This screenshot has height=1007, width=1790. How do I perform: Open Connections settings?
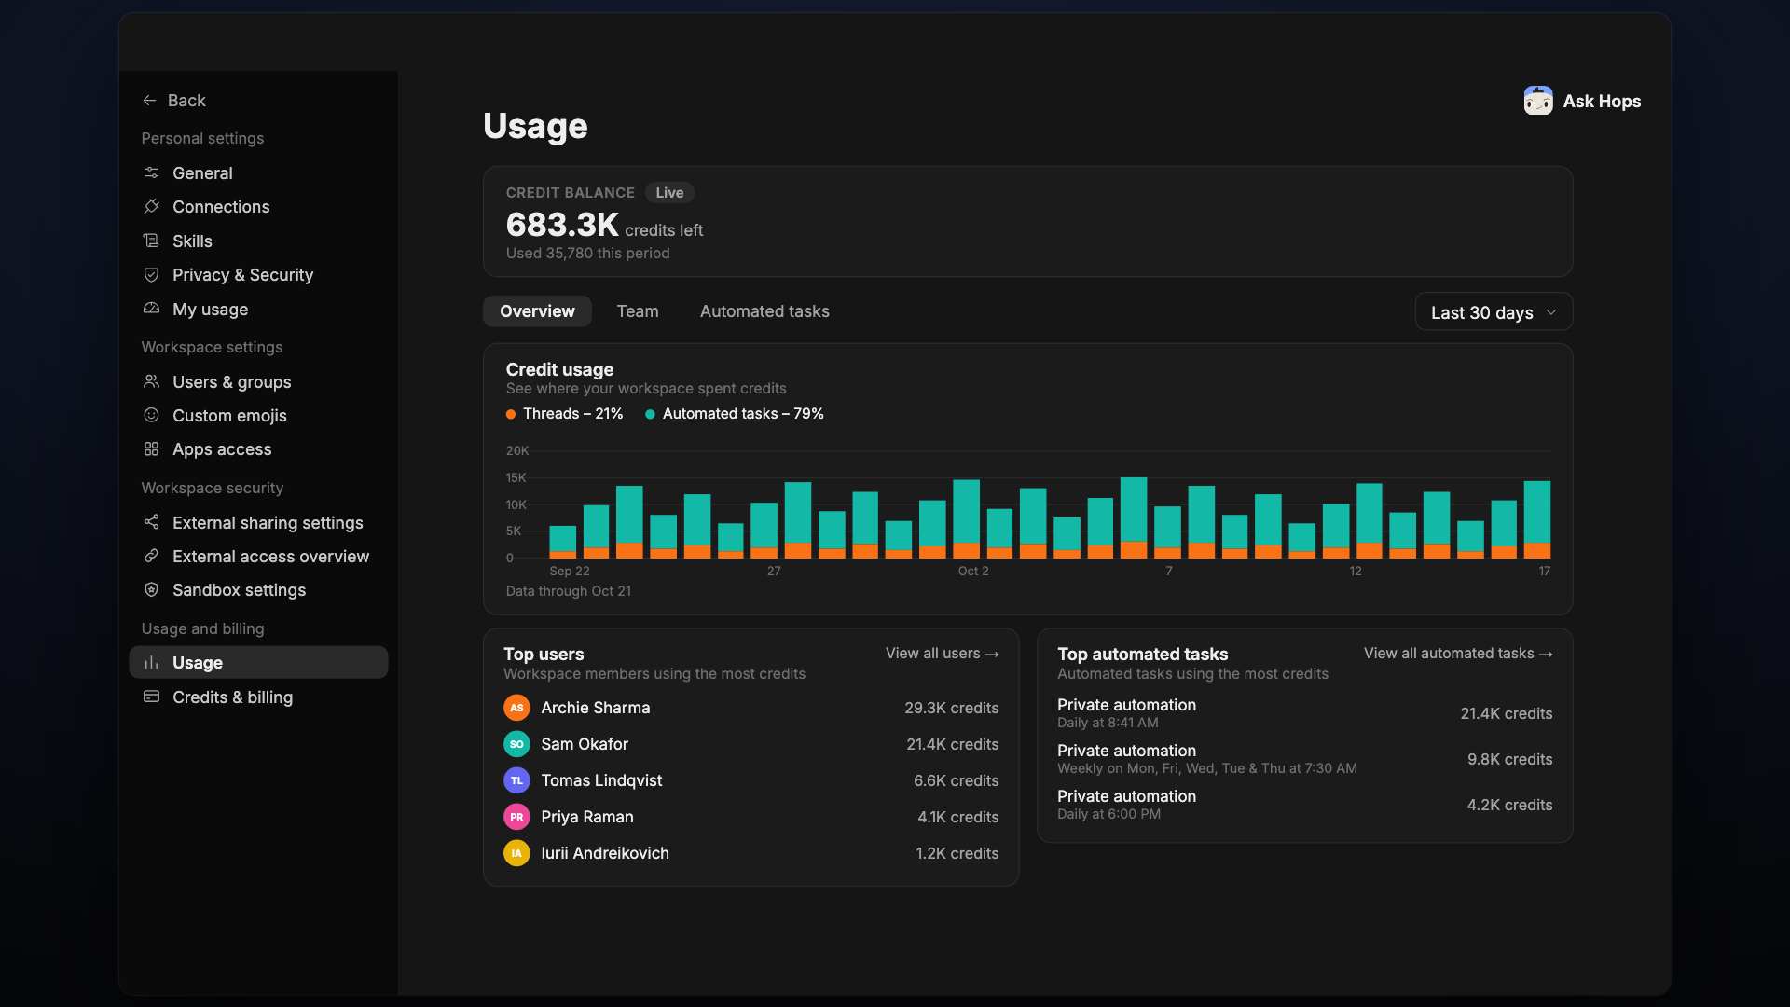point(258,206)
